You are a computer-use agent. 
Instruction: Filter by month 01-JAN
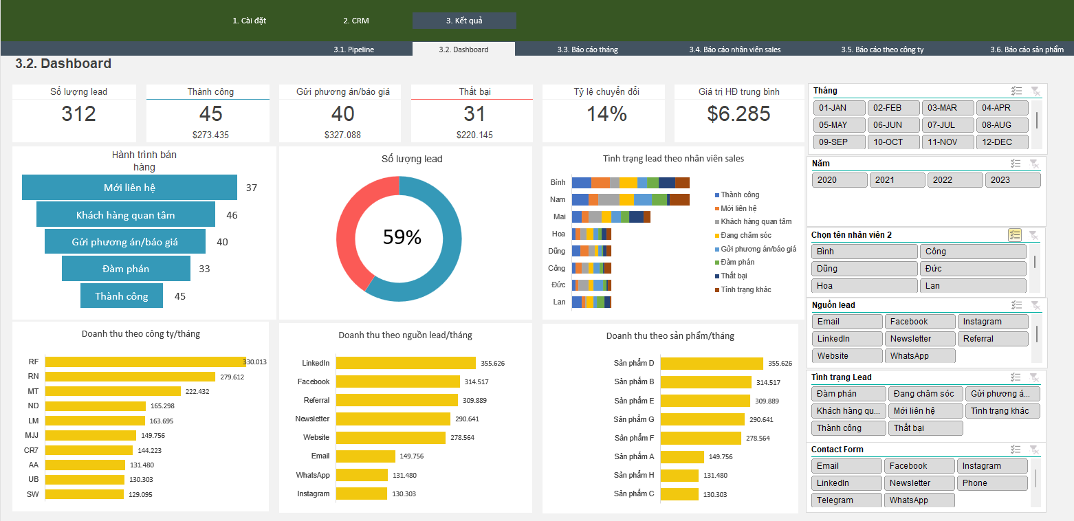tap(839, 108)
